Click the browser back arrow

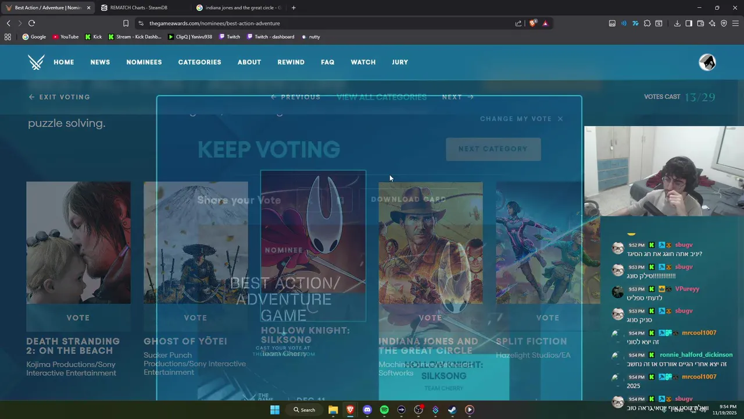[8, 23]
